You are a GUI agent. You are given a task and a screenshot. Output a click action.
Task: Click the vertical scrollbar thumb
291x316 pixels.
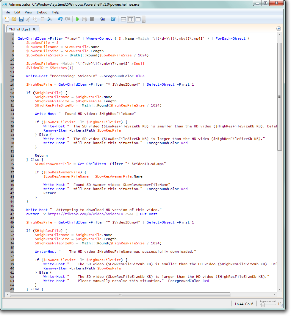[x=279, y=97]
